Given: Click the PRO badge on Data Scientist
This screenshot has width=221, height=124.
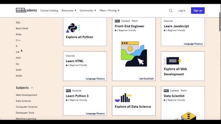Looking at the screenshot, I should [166, 91].
